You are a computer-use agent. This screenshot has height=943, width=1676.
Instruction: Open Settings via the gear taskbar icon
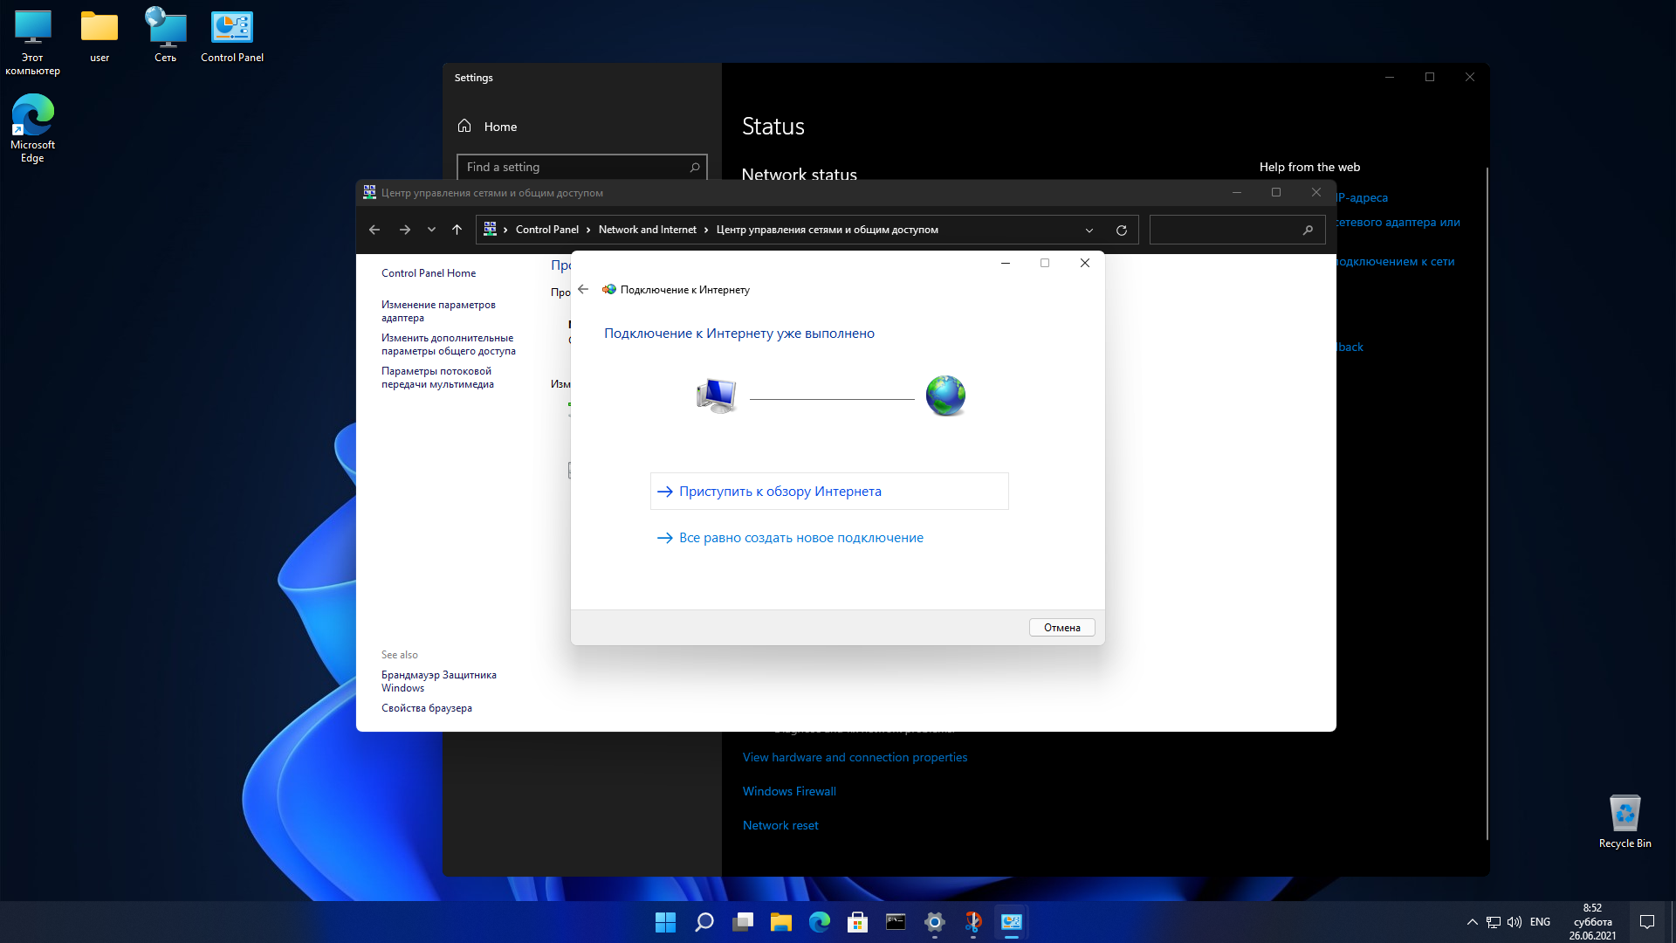pyautogui.click(x=935, y=921)
